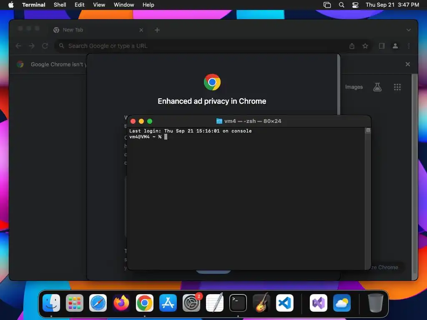Open Google apps grid
427x320 pixels.
(397, 87)
